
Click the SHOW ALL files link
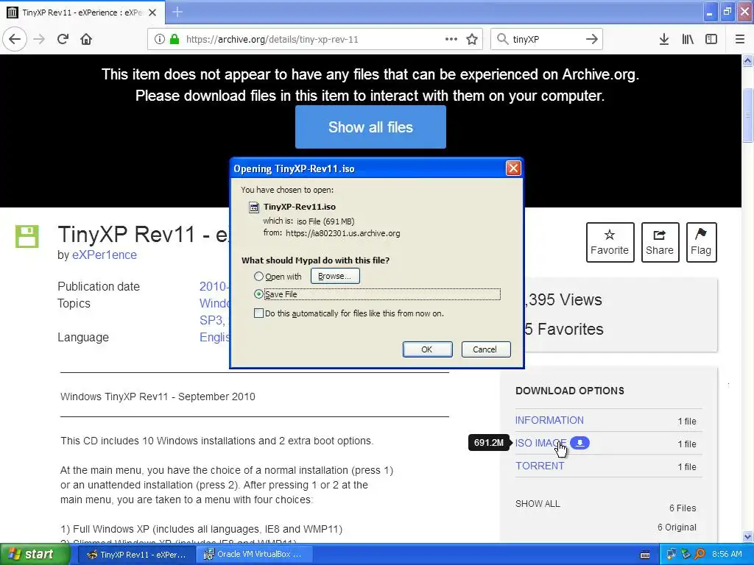(538, 503)
